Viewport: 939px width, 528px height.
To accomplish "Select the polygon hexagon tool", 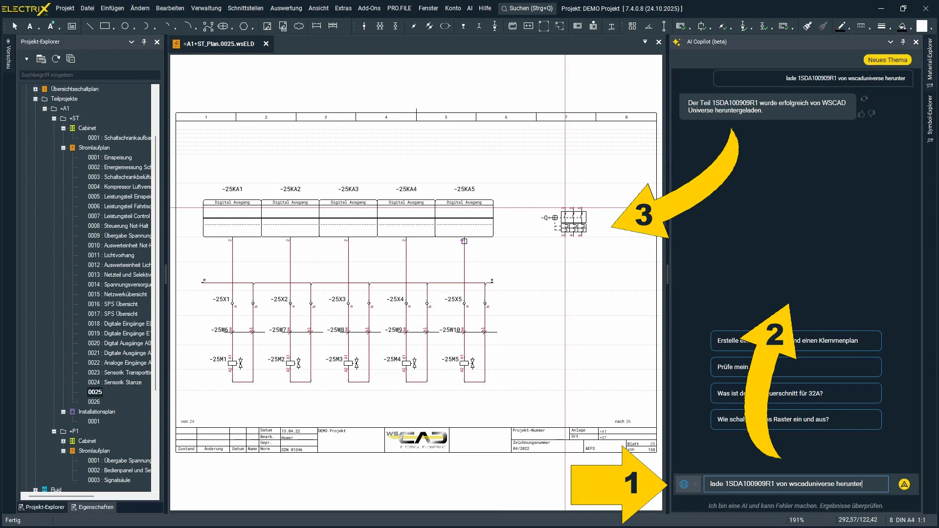I will (x=244, y=26).
